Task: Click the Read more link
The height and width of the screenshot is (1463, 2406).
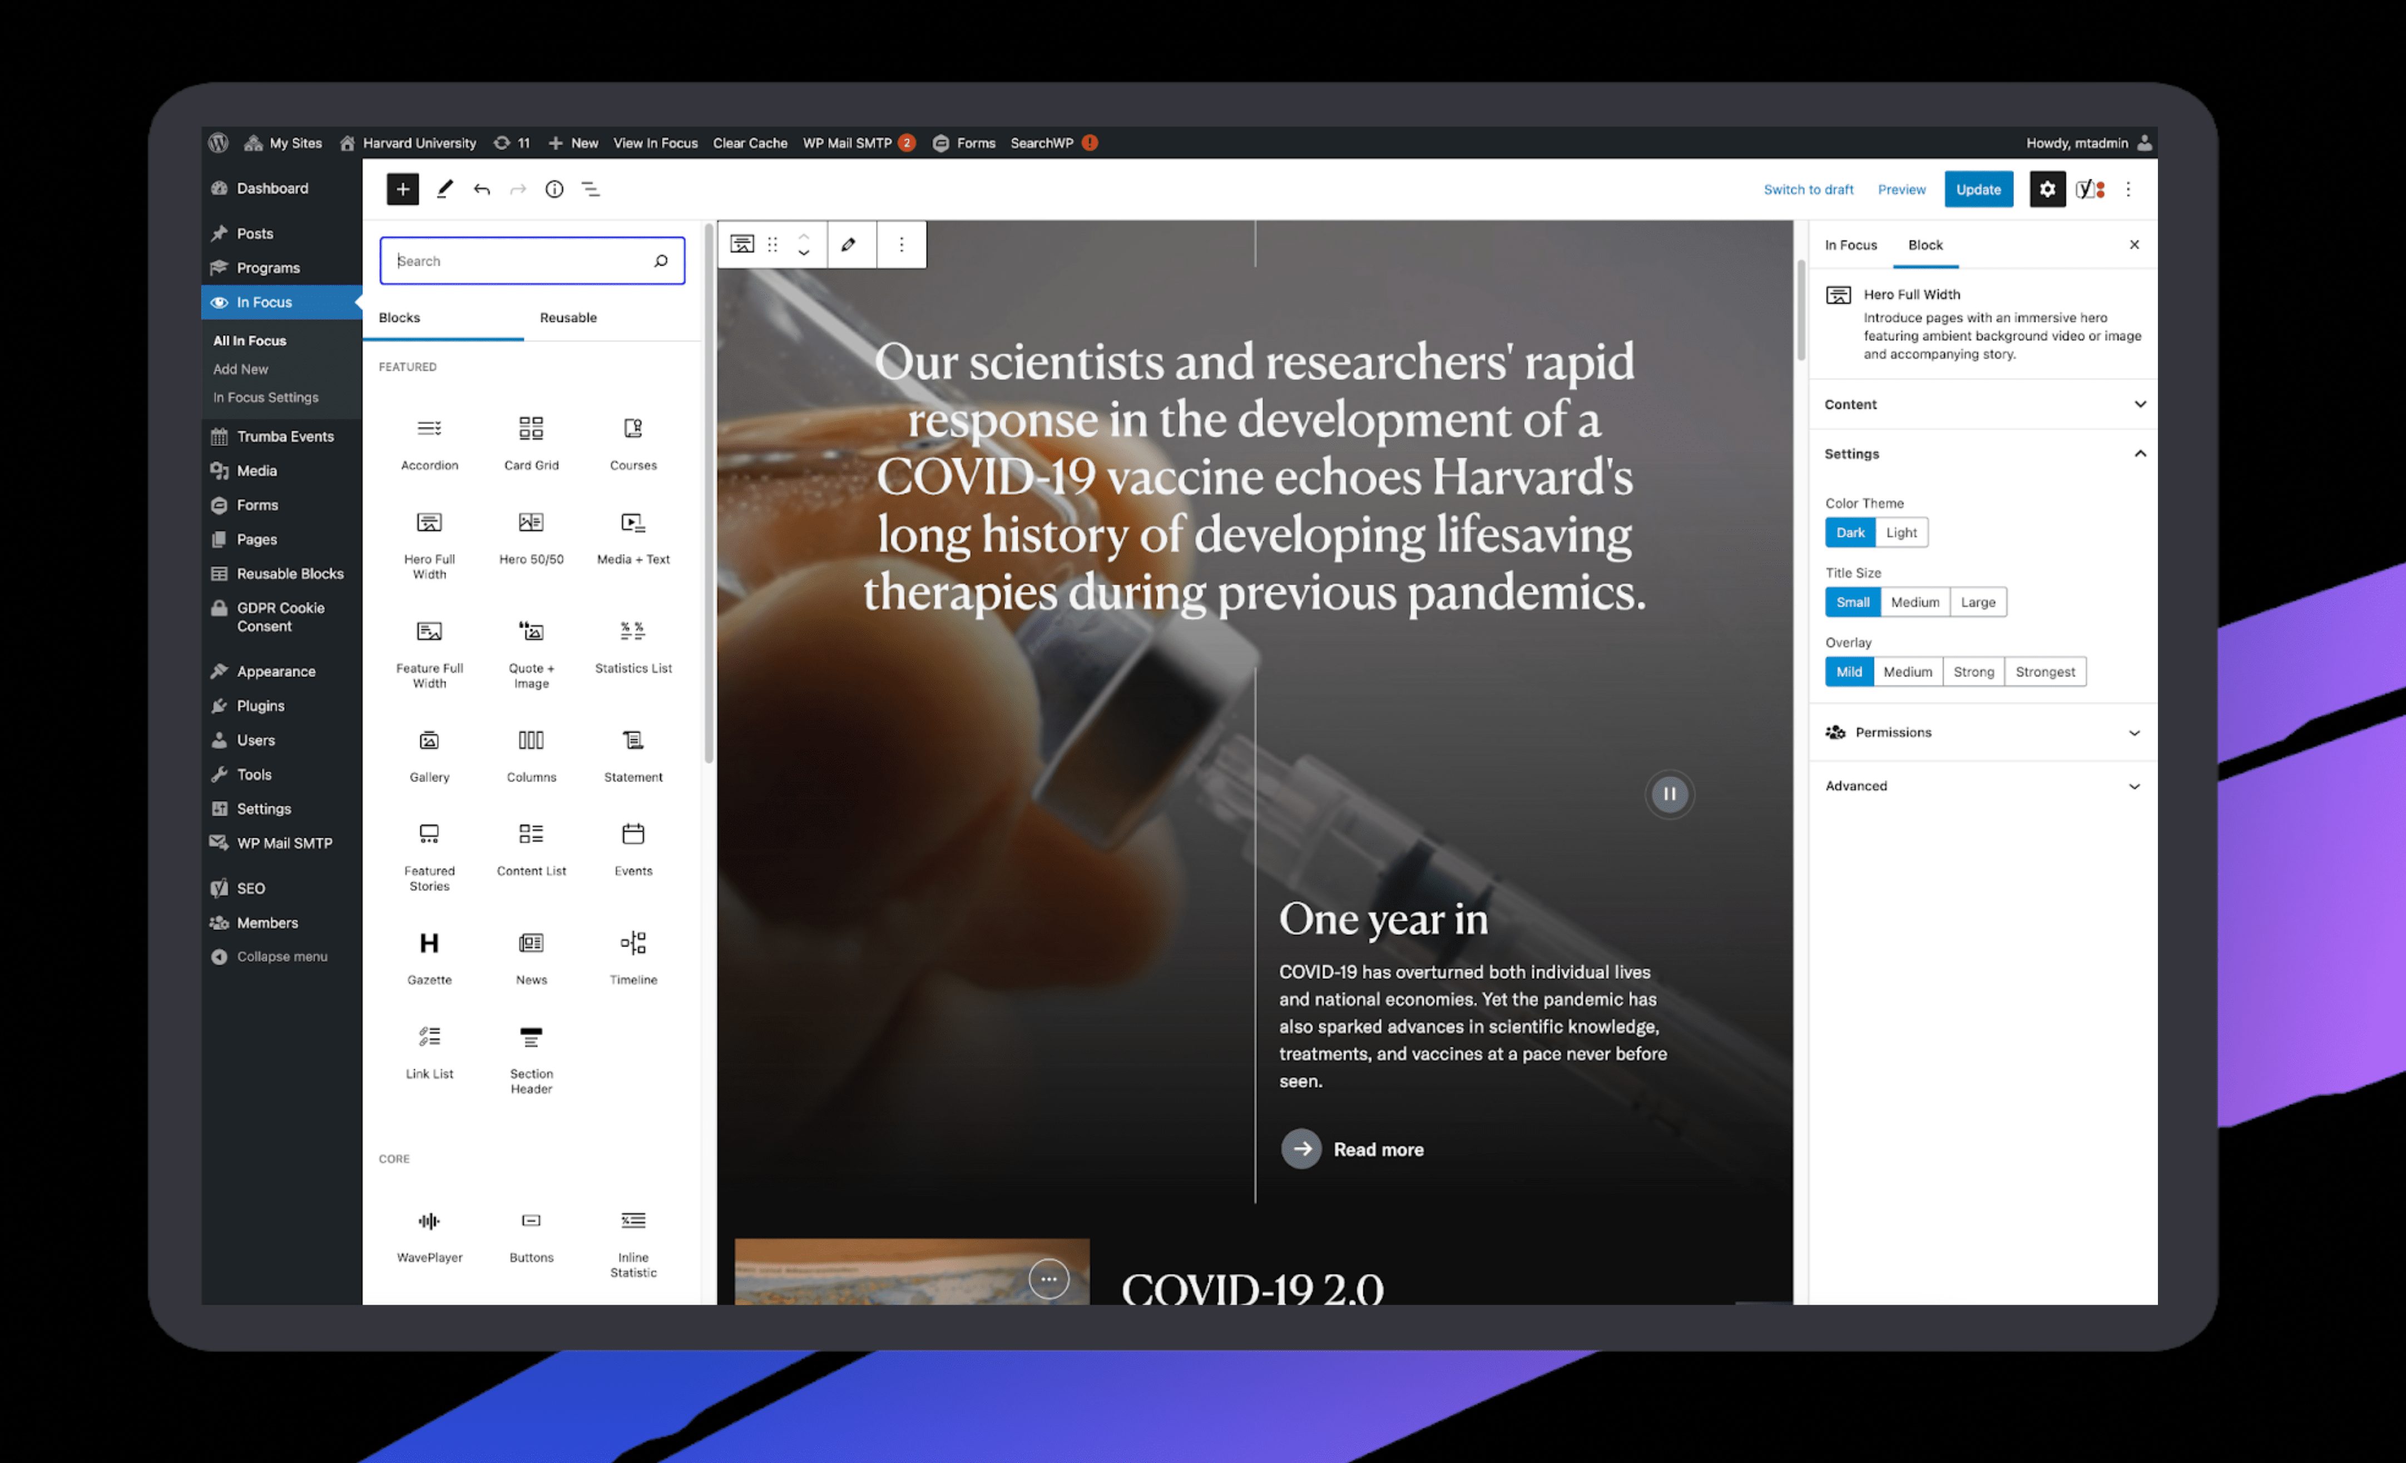Action: tap(1353, 1149)
